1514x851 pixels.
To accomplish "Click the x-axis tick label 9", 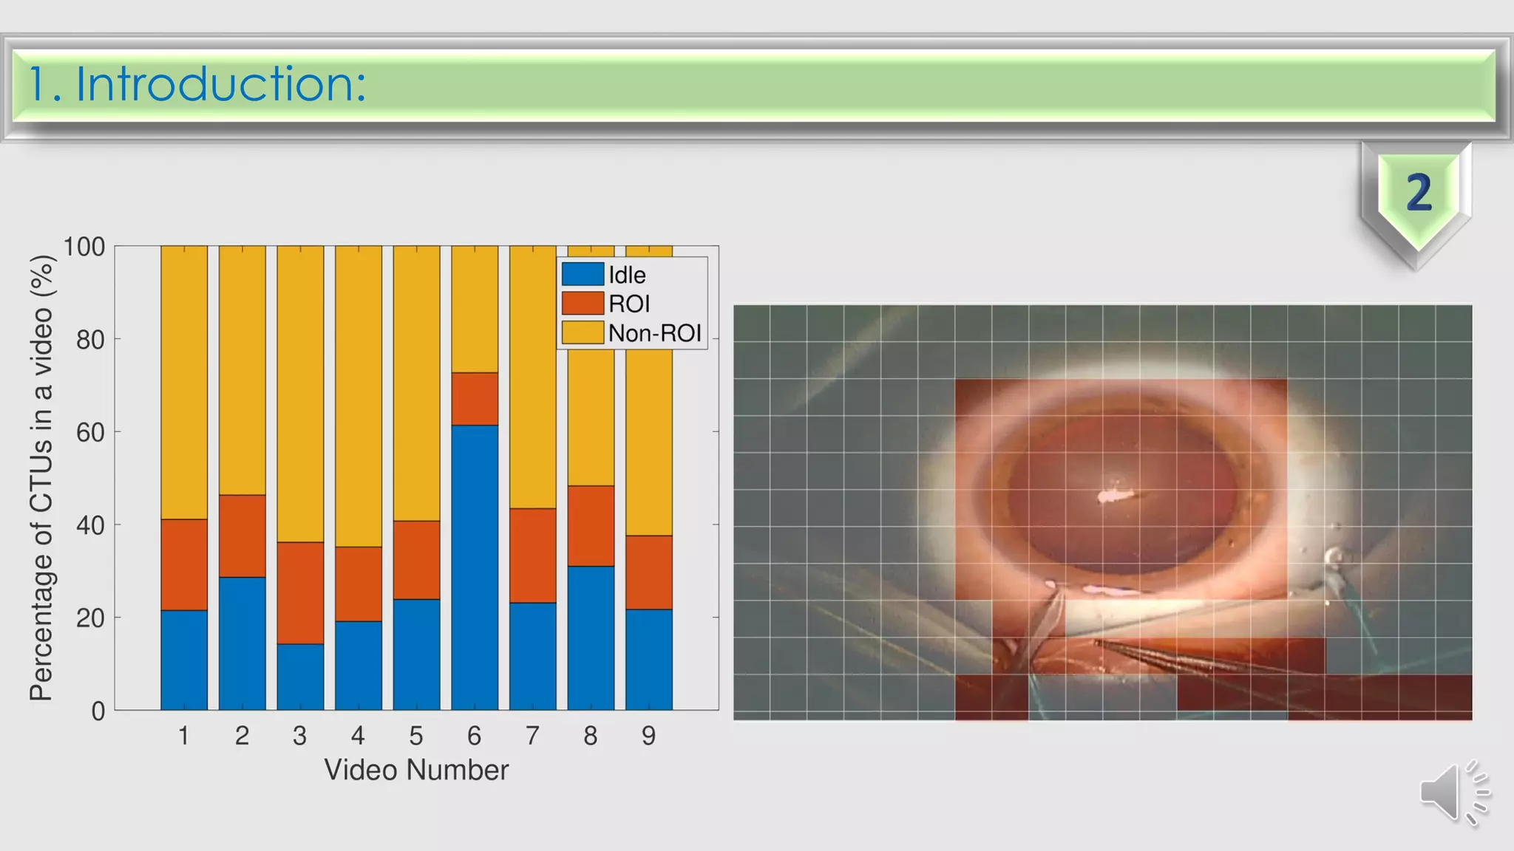I will 648,736.
